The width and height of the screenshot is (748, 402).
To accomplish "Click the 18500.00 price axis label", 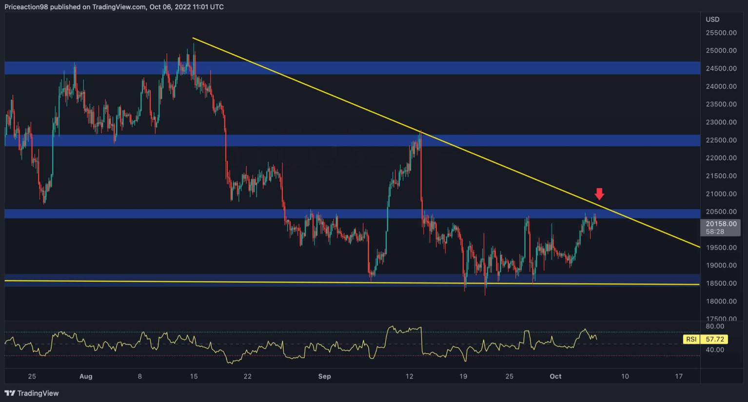I will click(x=721, y=284).
